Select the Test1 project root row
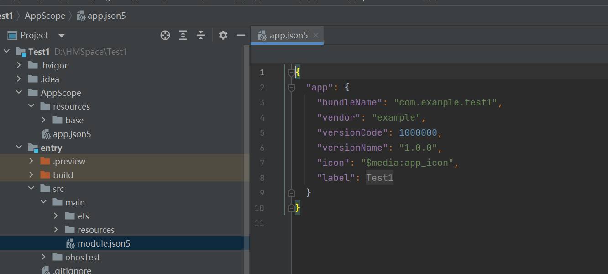The image size is (608, 274). point(125,52)
